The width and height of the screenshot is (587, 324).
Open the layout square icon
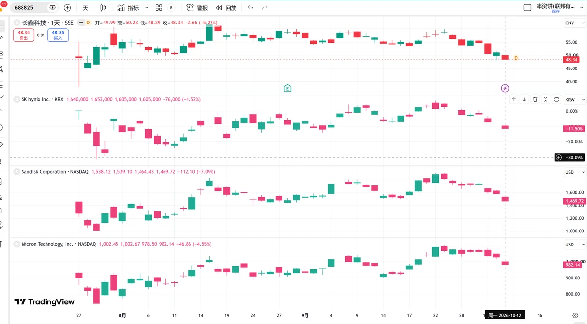(527, 7)
